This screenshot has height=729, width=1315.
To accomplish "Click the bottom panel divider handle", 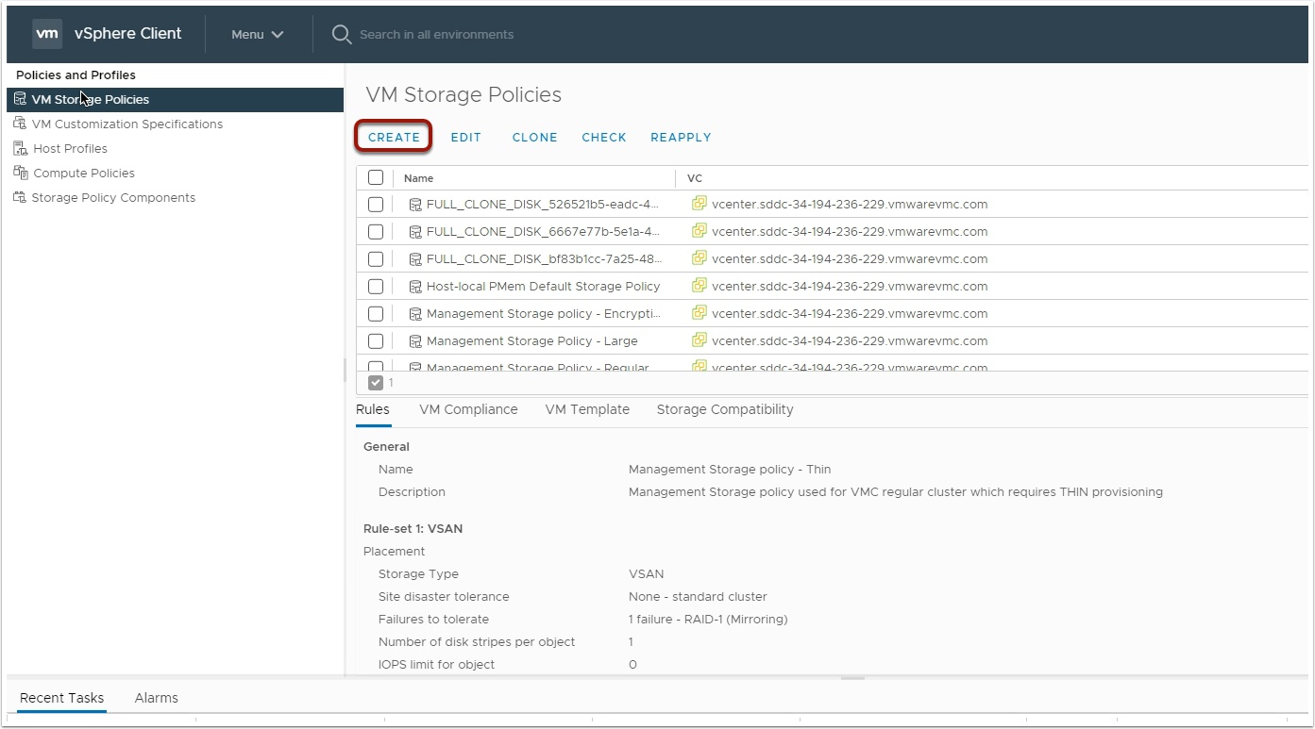I will [852, 678].
